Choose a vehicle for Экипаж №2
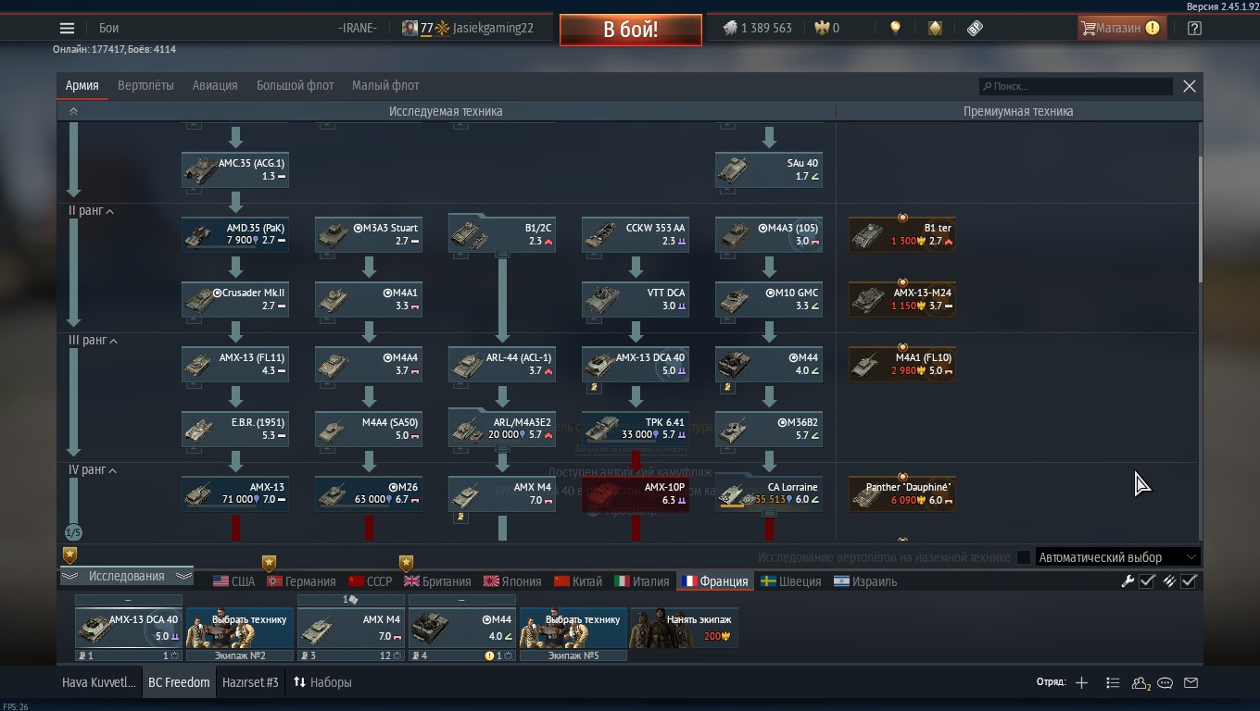This screenshot has width=1260, height=711. [x=240, y=628]
